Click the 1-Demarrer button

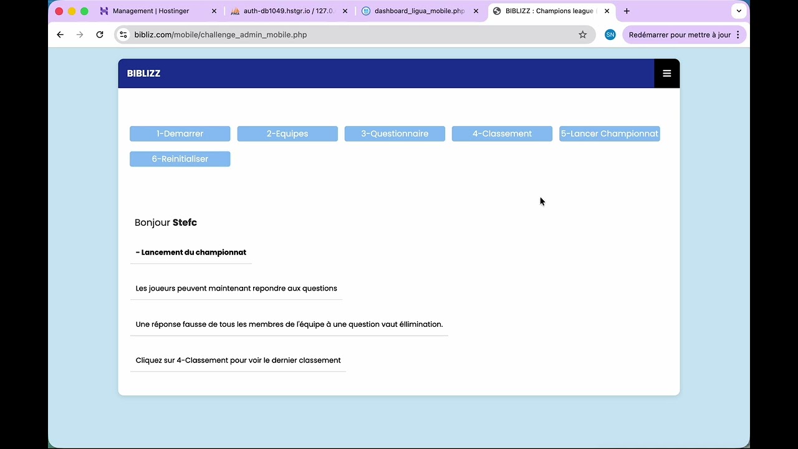(180, 133)
